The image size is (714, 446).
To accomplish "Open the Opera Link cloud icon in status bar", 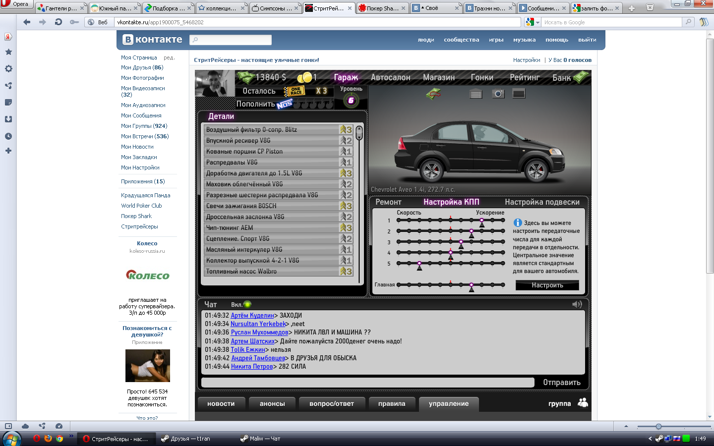I will (25, 426).
